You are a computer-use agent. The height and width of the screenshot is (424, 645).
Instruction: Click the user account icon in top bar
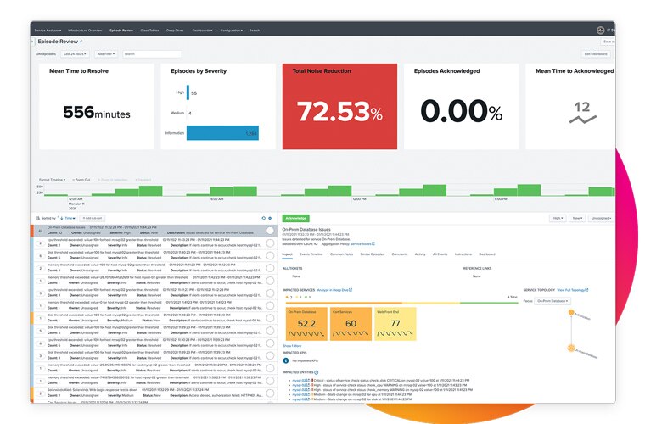[x=600, y=30]
